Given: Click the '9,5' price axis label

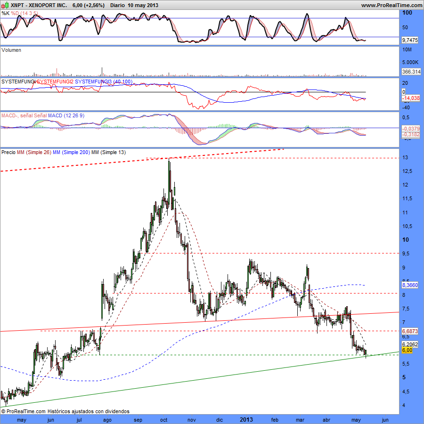Looking at the screenshot, I should (406, 253).
